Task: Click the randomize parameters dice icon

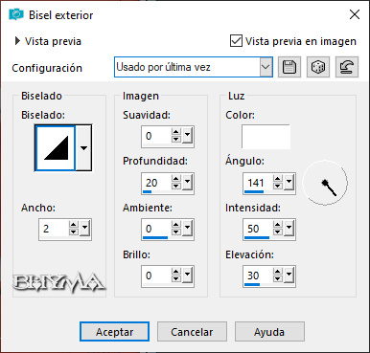Action: point(318,67)
